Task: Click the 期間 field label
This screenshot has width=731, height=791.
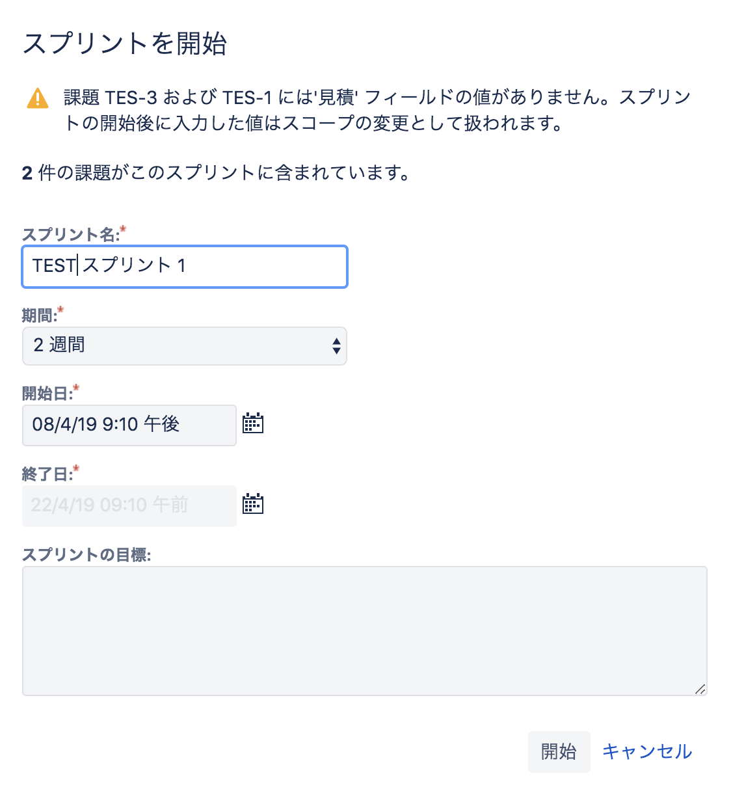Action: click(x=39, y=315)
